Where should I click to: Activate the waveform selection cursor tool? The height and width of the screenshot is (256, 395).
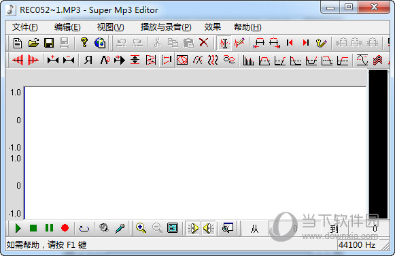pos(224,43)
